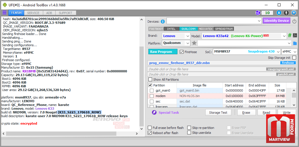Click the grey power button icon
Image resolution: width=299 pixels, height=147 pixels.
click(x=294, y=21)
